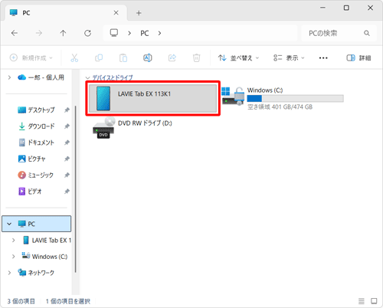Expand LAVIE Tab EX in tree
The image size is (383, 308).
click(x=14, y=241)
